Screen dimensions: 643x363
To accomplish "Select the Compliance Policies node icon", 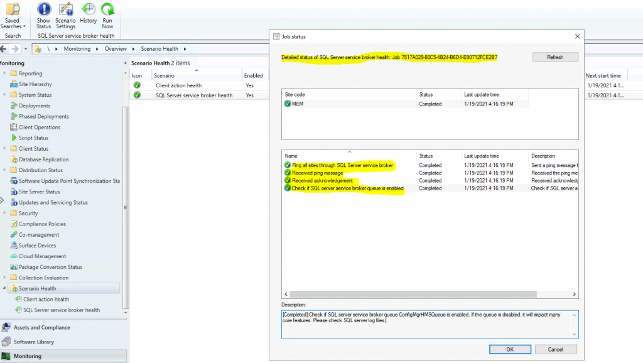I will click(x=14, y=224).
